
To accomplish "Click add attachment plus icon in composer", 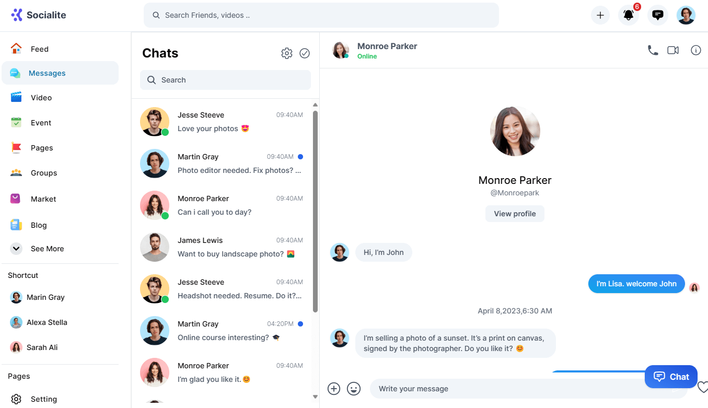I will (x=334, y=389).
